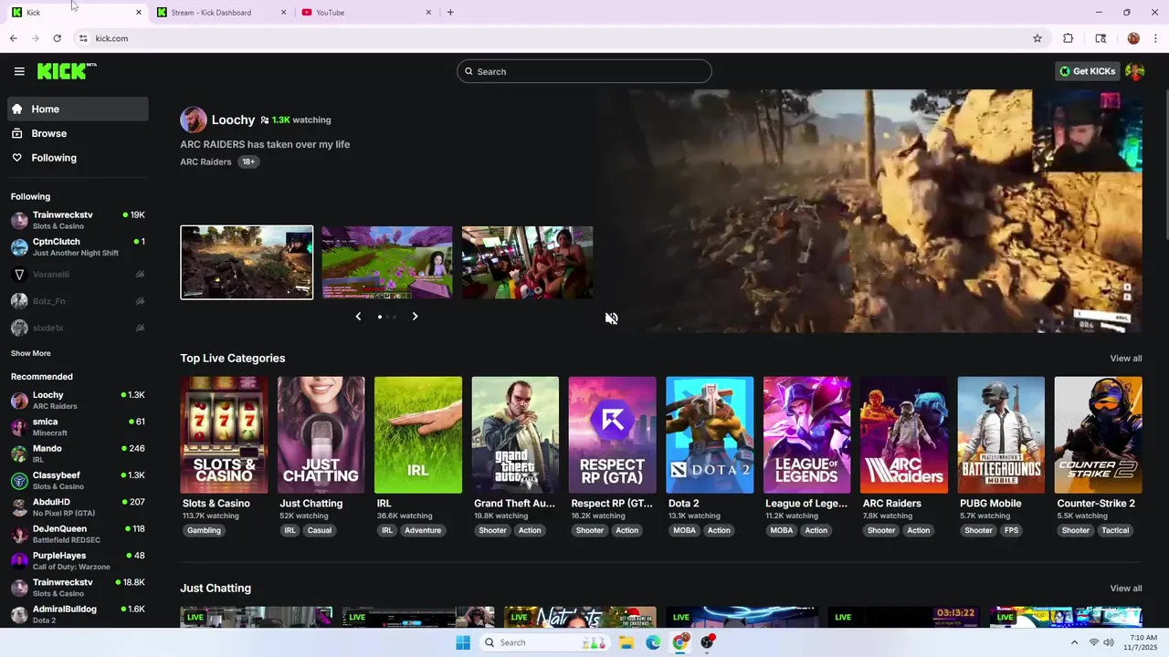Screen dimensions: 1169x657
Task: Open AbdulHD in the Recommended list
Action: click(78, 507)
